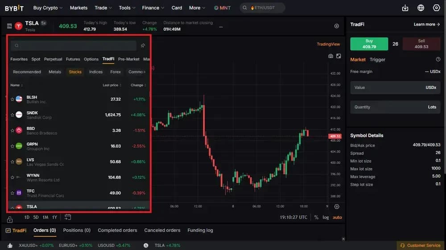Set chart range to 1D
Image resolution: width=446 pixels, height=250 pixels.
point(27,218)
